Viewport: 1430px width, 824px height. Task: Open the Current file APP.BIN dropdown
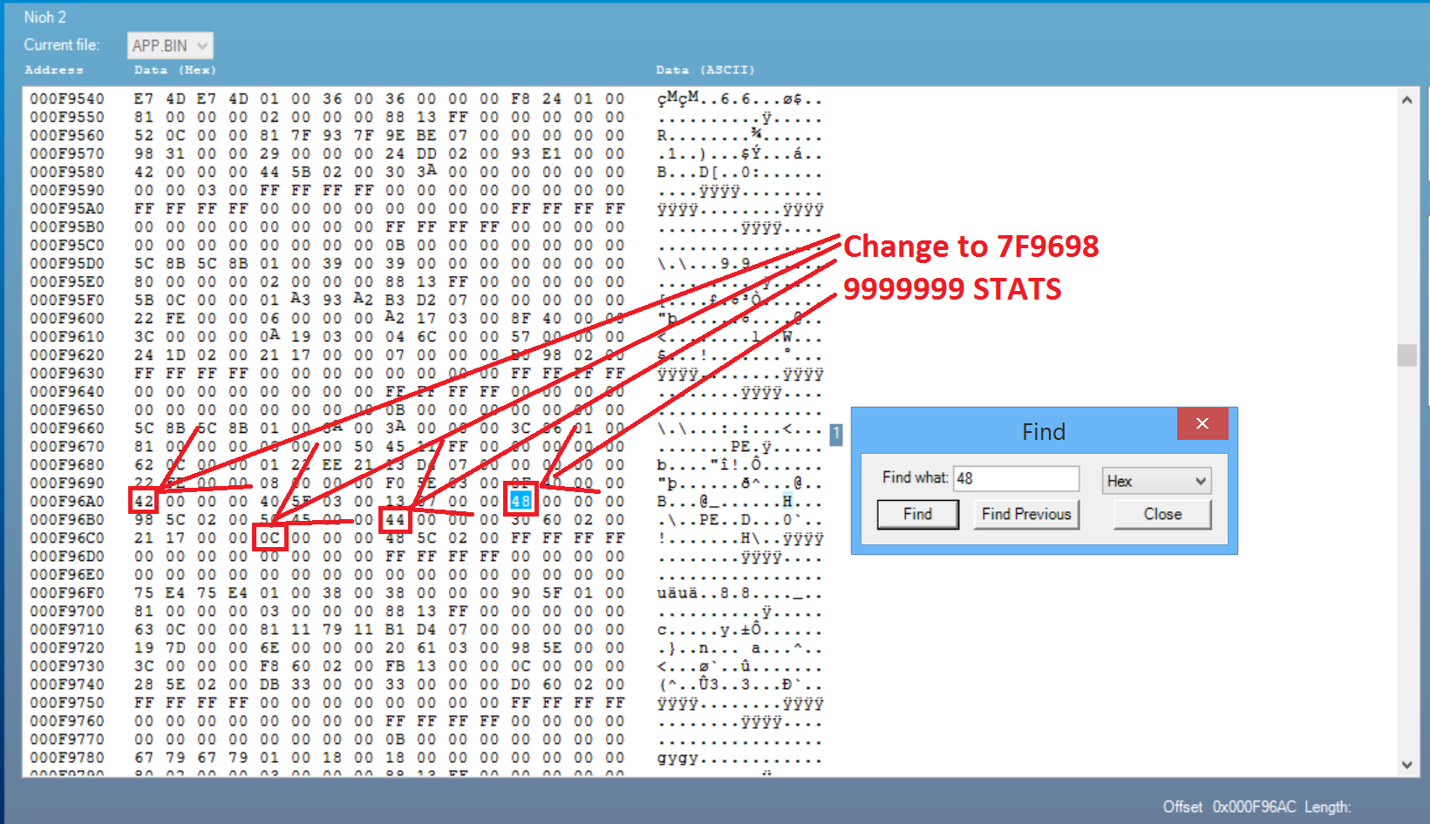(170, 45)
